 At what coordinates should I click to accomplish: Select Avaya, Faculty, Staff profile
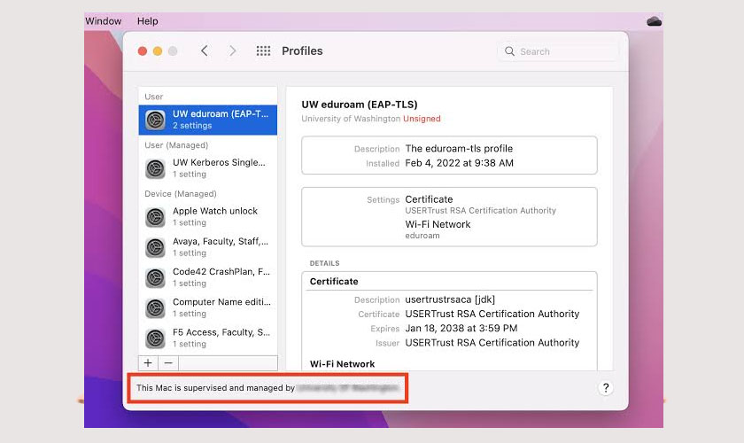tap(208, 247)
